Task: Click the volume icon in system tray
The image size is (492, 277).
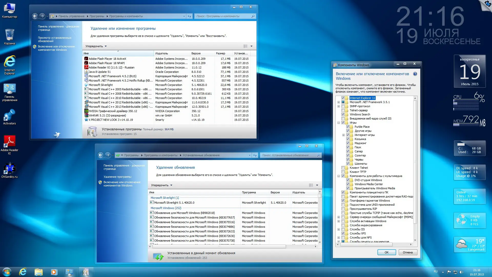Action: pyautogui.click(x=461, y=272)
